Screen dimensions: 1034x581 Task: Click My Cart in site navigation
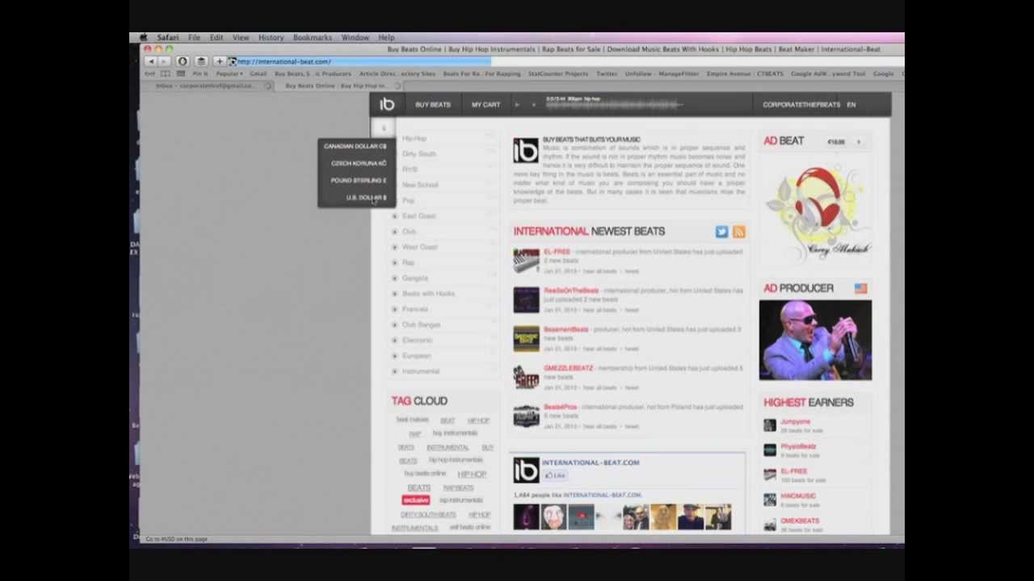click(x=485, y=104)
